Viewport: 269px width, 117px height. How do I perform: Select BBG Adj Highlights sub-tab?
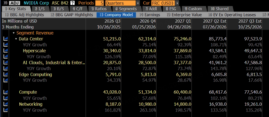tap(25, 15)
